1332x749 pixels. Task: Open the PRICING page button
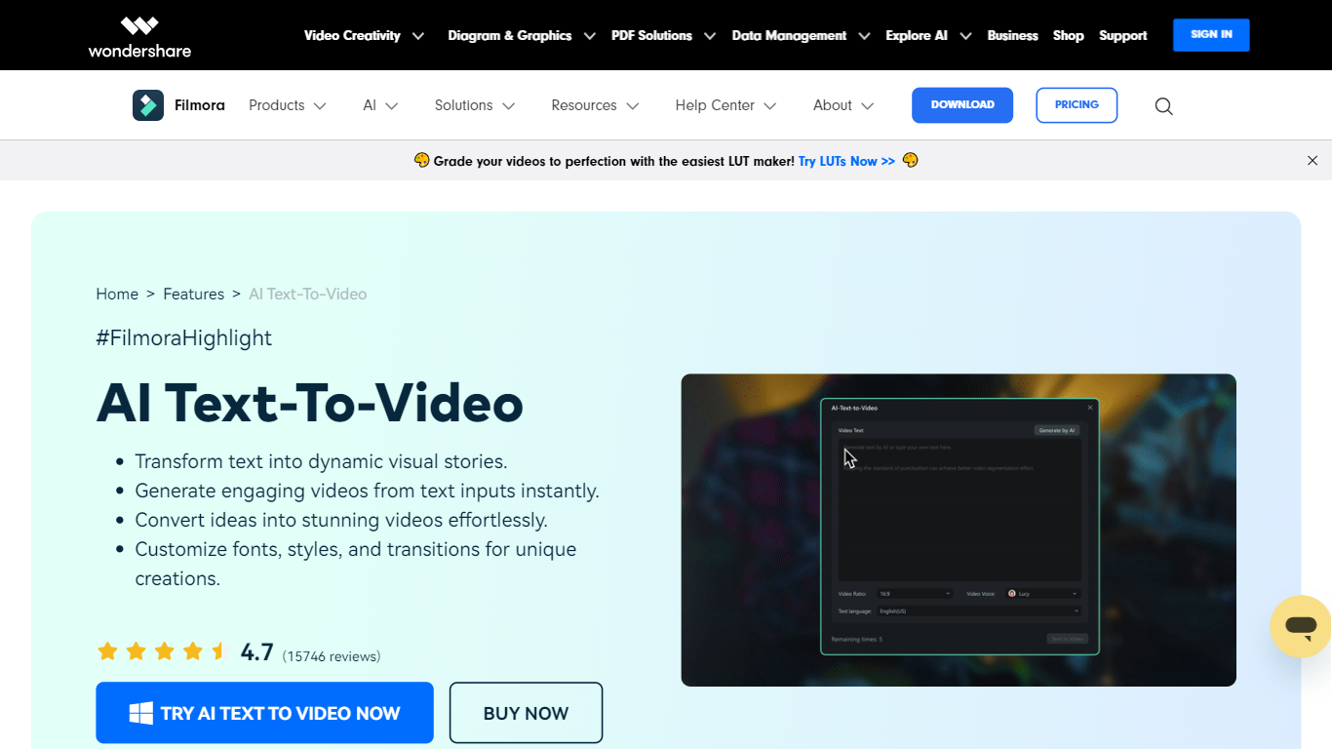1077,105
